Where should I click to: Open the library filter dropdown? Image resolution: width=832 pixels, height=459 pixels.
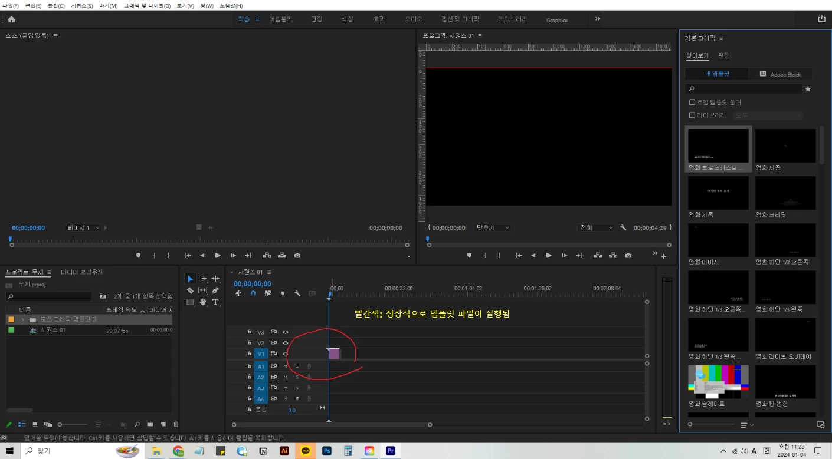pos(768,115)
